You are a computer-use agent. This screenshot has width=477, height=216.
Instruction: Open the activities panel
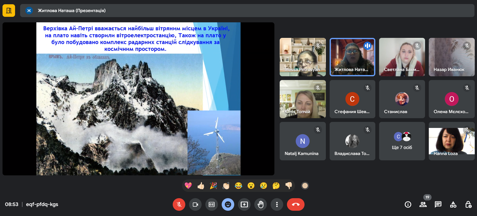click(453, 204)
